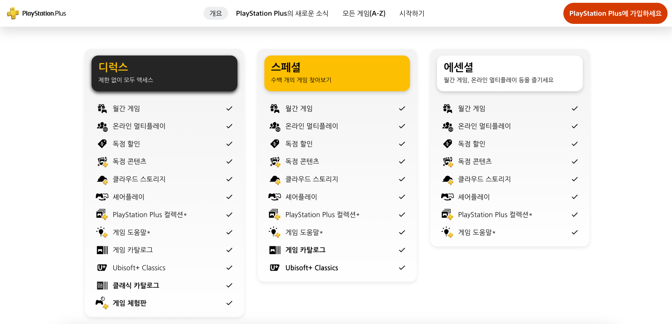Click 게임 체험판 controller icon in 디럭스
The width and height of the screenshot is (672, 324).
tap(102, 303)
